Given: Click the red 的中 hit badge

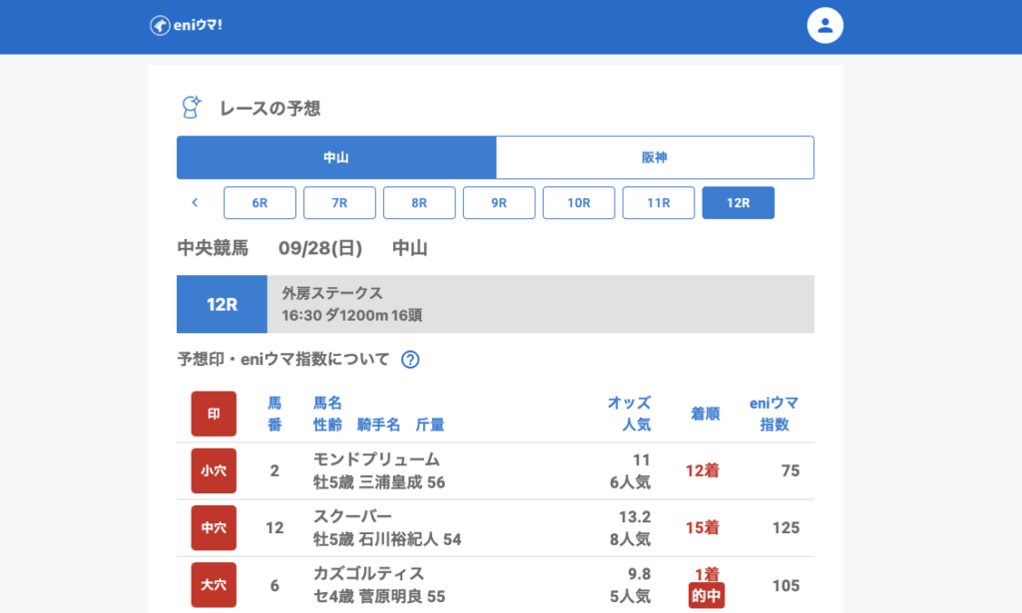Looking at the screenshot, I should point(707,596).
